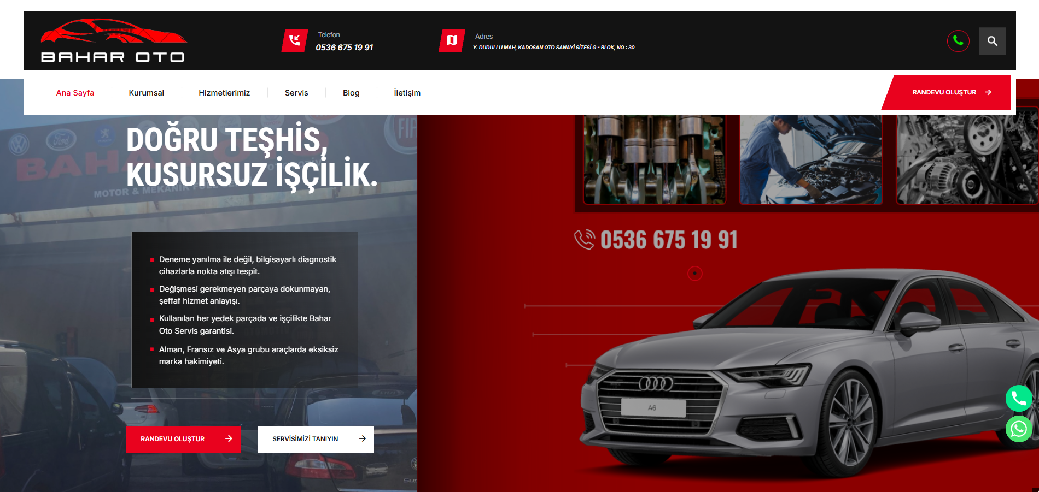Click the Servisimizi Tanıyın button
The image size is (1039, 492).
click(316, 439)
